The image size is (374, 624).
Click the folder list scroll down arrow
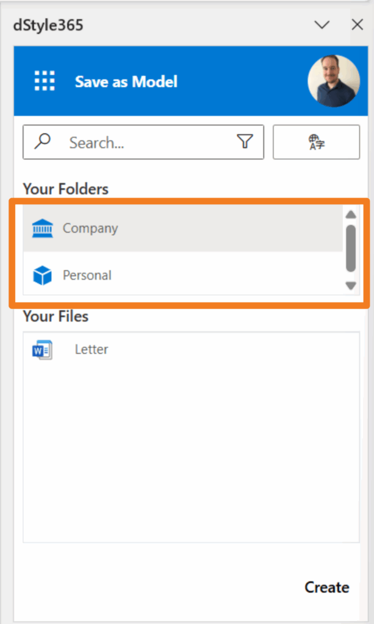350,286
